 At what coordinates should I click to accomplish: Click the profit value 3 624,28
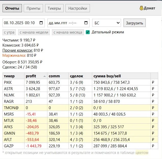click(33, 89)
